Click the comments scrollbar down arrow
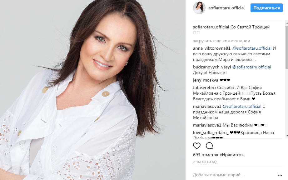Viewport: 288px width, 180px height. pyautogui.click(x=286, y=136)
